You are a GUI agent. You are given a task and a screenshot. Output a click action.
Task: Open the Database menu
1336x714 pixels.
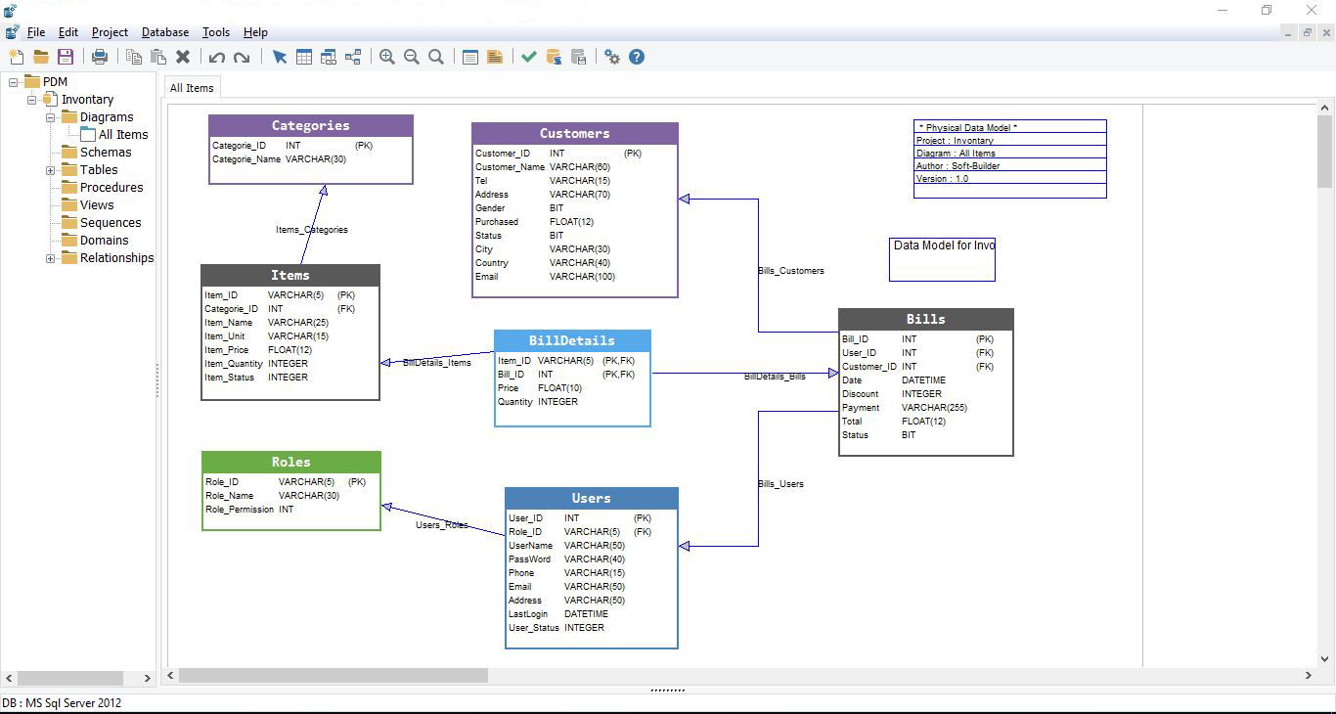(x=164, y=32)
